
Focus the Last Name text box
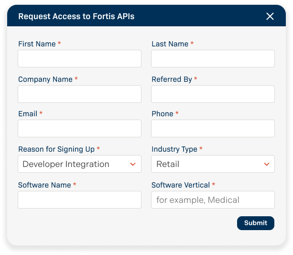coord(213,59)
